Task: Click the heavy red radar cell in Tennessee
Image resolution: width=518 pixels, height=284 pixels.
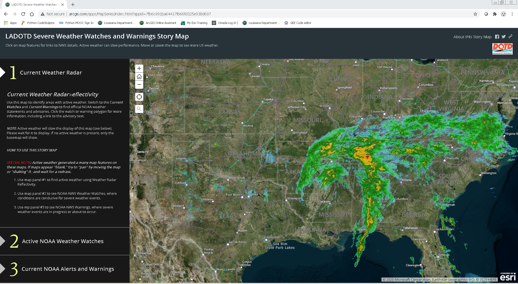Action: pyautogui.click(x=367, y=157)
